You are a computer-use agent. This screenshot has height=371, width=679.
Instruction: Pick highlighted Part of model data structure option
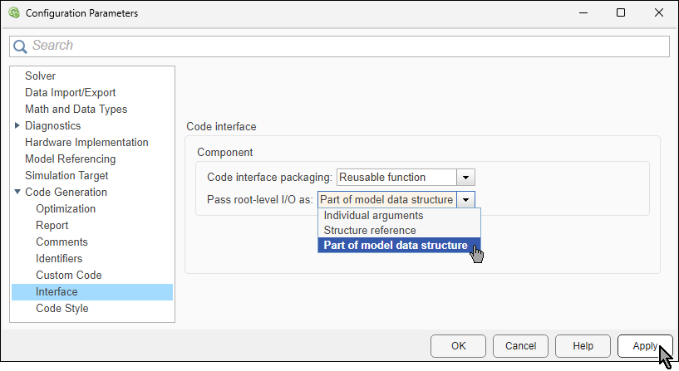pyautogui.click(x=399, y=245)
